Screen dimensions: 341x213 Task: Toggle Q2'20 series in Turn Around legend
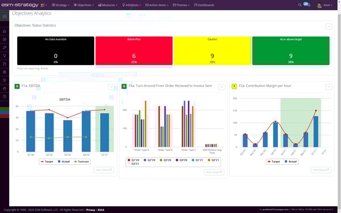(149, 160)
